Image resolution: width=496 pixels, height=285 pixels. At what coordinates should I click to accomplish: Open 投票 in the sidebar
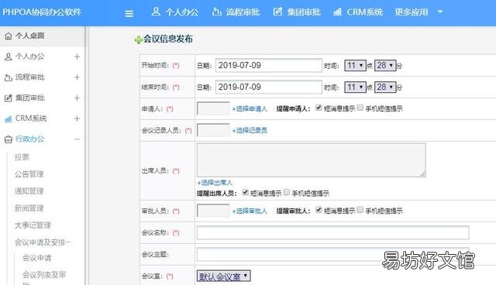click(22, 157)
